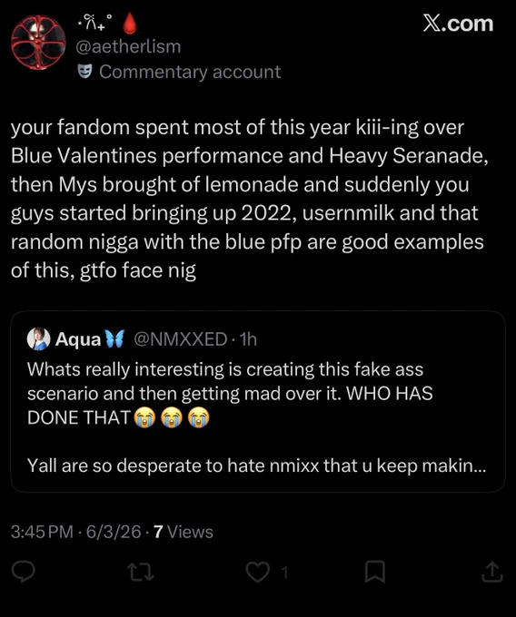Click the Aqua display name
The width and height of the screenshot is (516, 617).
78,339
